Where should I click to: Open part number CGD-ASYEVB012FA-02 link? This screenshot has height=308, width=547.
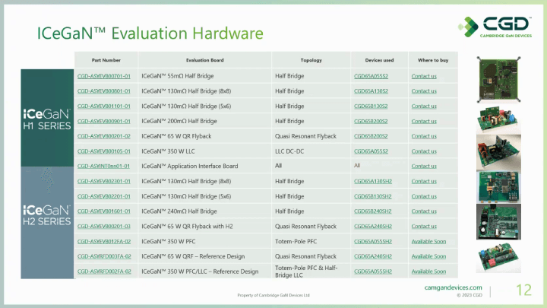[x=104, y=241]
